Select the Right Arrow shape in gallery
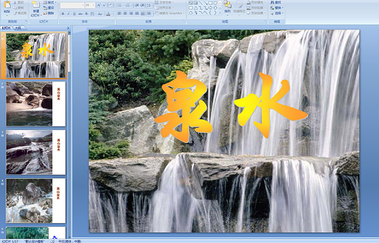 [x=210, y=8]
